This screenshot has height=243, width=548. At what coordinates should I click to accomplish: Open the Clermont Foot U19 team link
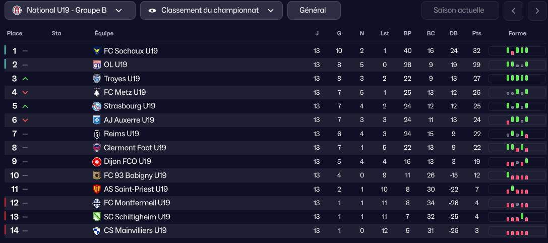click(x=135, y=148)
